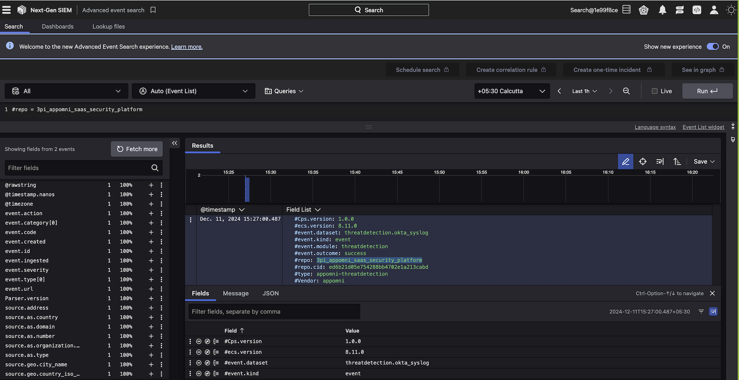Open the user profile icon
The image size is (739, 380).
pyautogui.click(x=714, y=10)
